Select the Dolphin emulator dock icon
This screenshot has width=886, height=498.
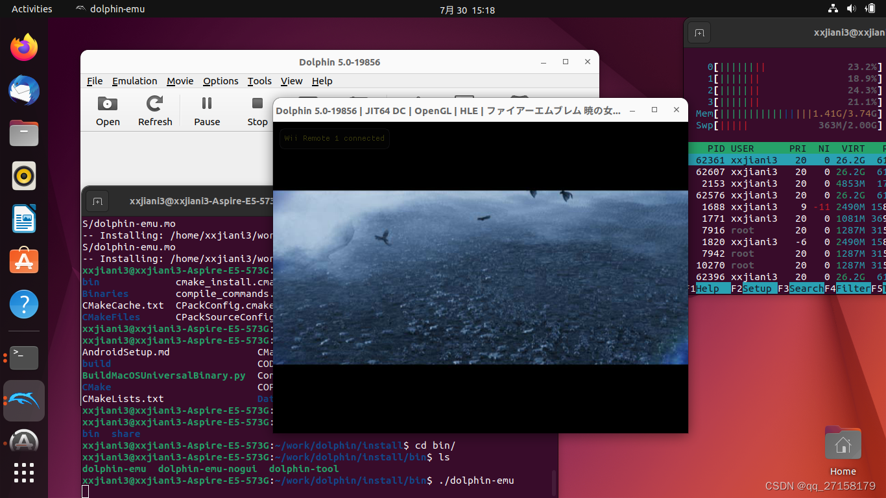pyautogui.click(x=24, y=400)
